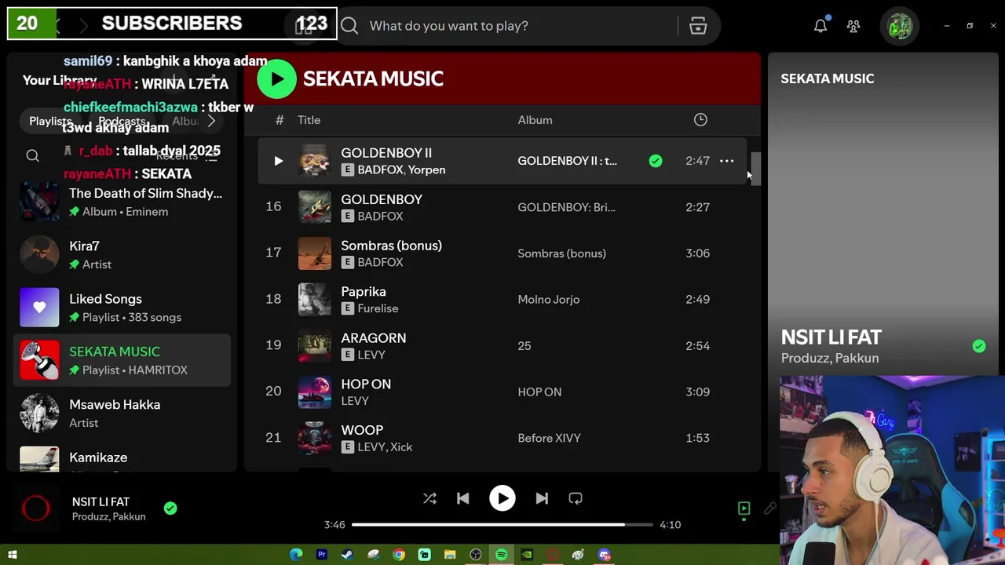This screenshot has height=565, width=1005.
Task: Click the Title column header
Action: [309, 120]
